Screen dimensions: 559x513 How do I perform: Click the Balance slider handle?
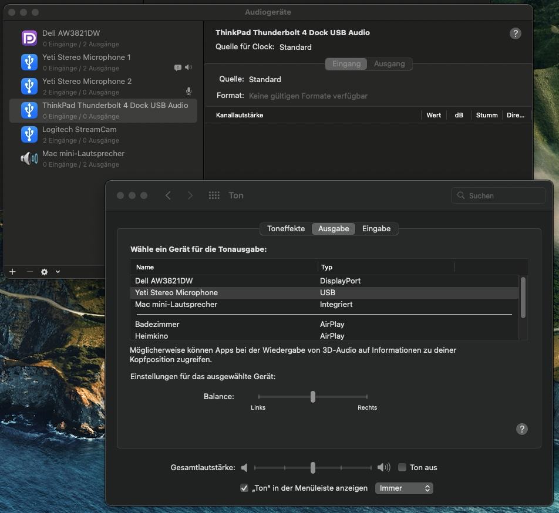tap(312, 397)
